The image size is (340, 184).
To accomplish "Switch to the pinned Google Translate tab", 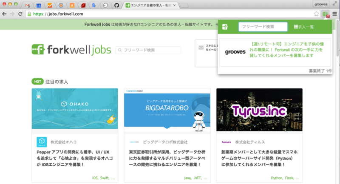I will coord(94,5).
